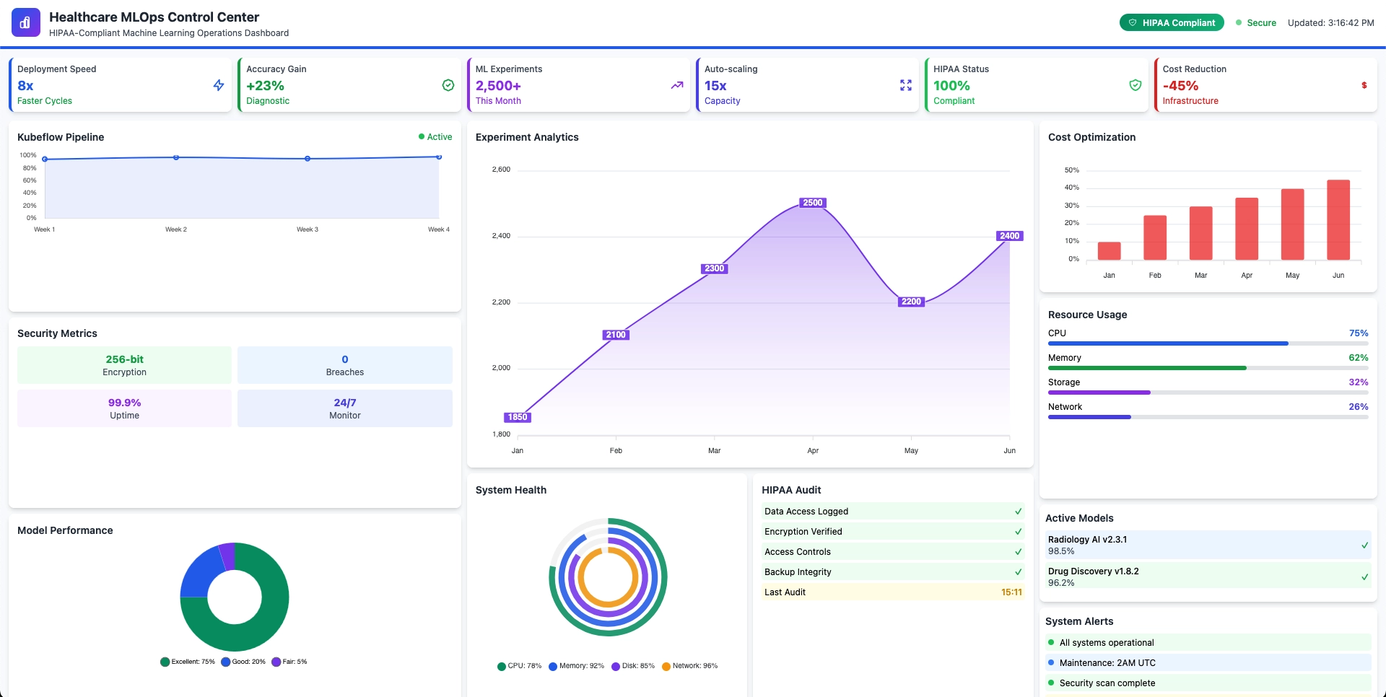The width and height of the screenshot is (1386, 697).
Task: Click the status dot on All systems operational alert
Action: pos(1052,642)
